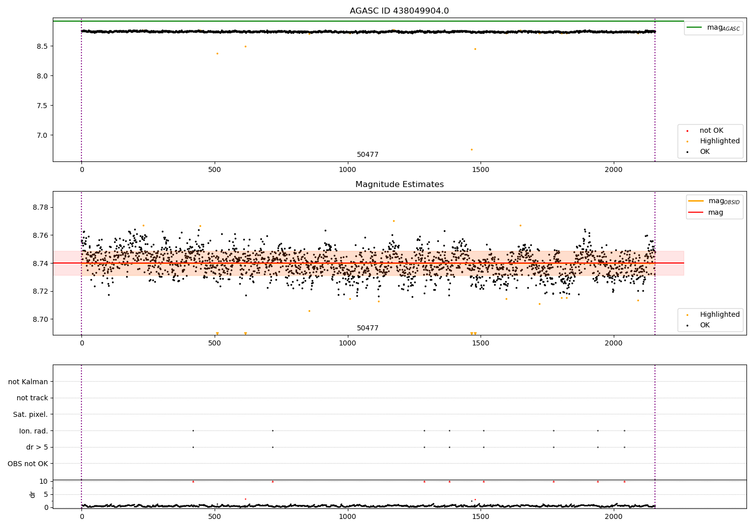Click x-axis tick 500 under top plot
The width and height of the screenshot is (754, 528).
[x=215, y=170]
